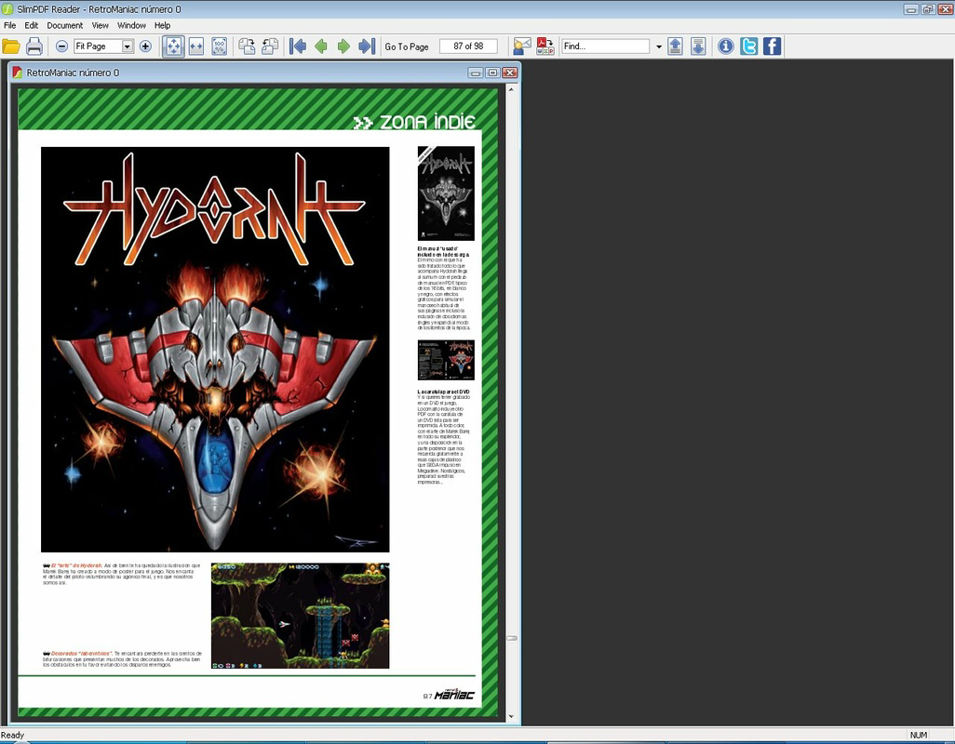Send the document by email icon
The width and height of the screenshot is (955, 744).
pyautogui.click(x=522, y=46)
